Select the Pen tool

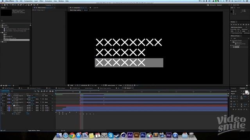(x=21, y=5)
